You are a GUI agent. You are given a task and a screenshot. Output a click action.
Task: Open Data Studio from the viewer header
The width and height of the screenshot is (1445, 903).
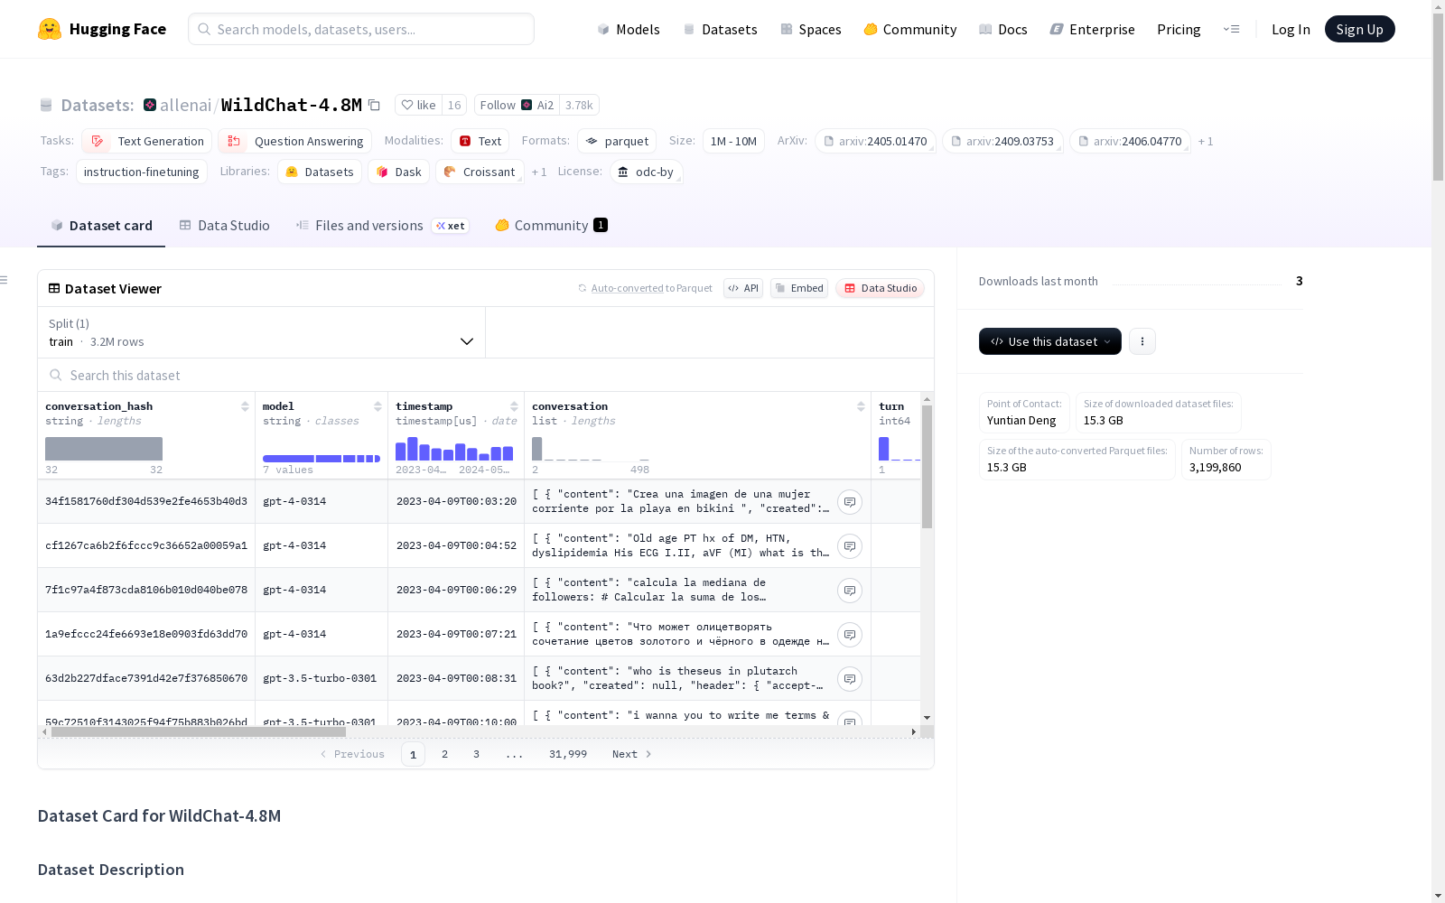coord(880,288)
